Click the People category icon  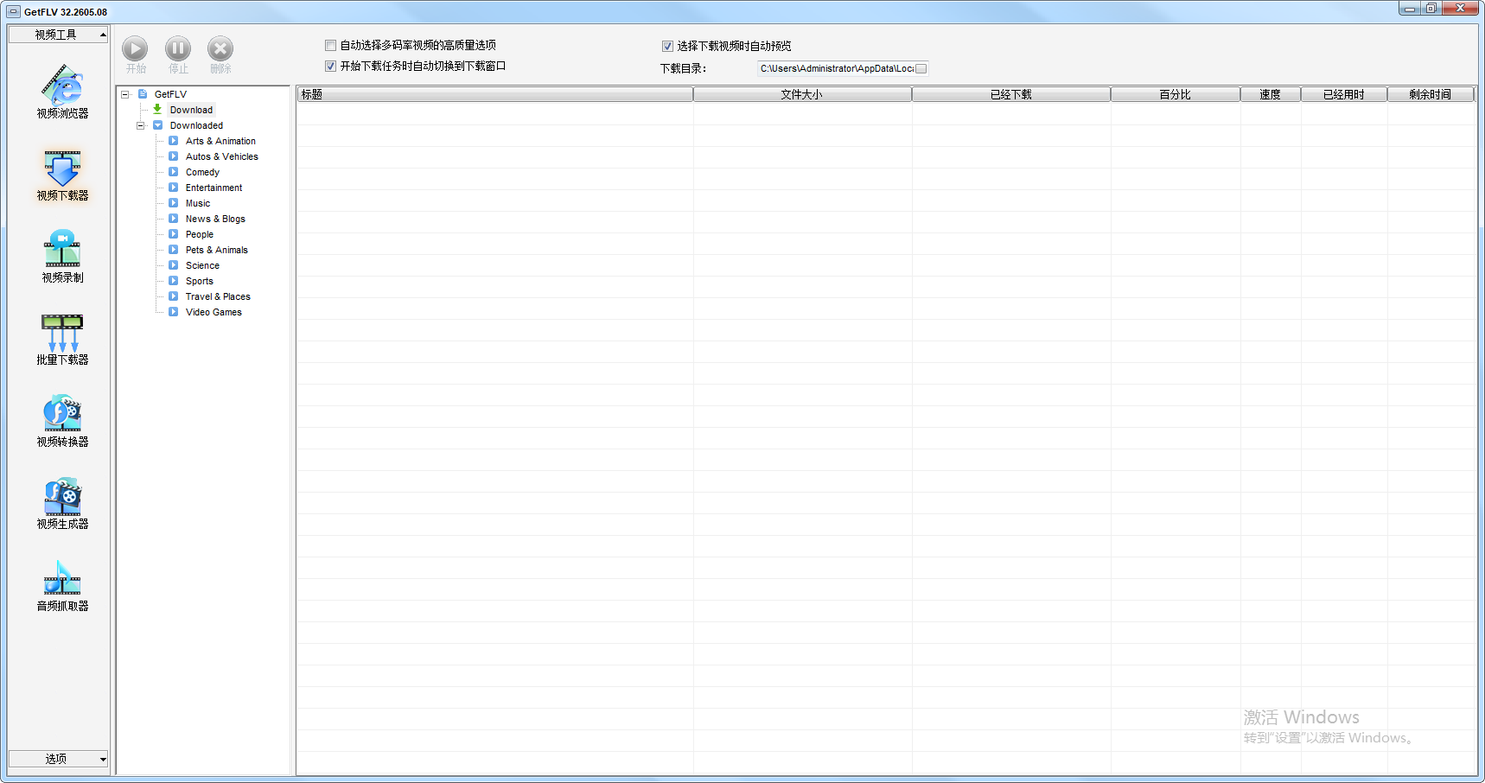174,234
